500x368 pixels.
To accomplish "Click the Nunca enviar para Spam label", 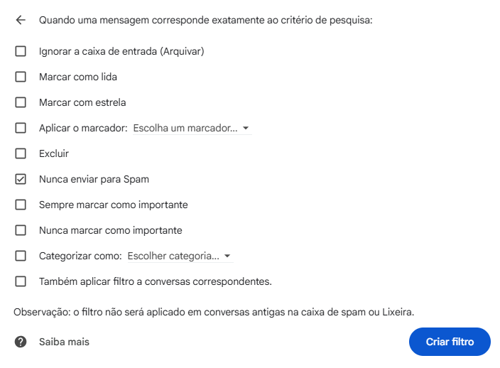I will coord(94,179).
